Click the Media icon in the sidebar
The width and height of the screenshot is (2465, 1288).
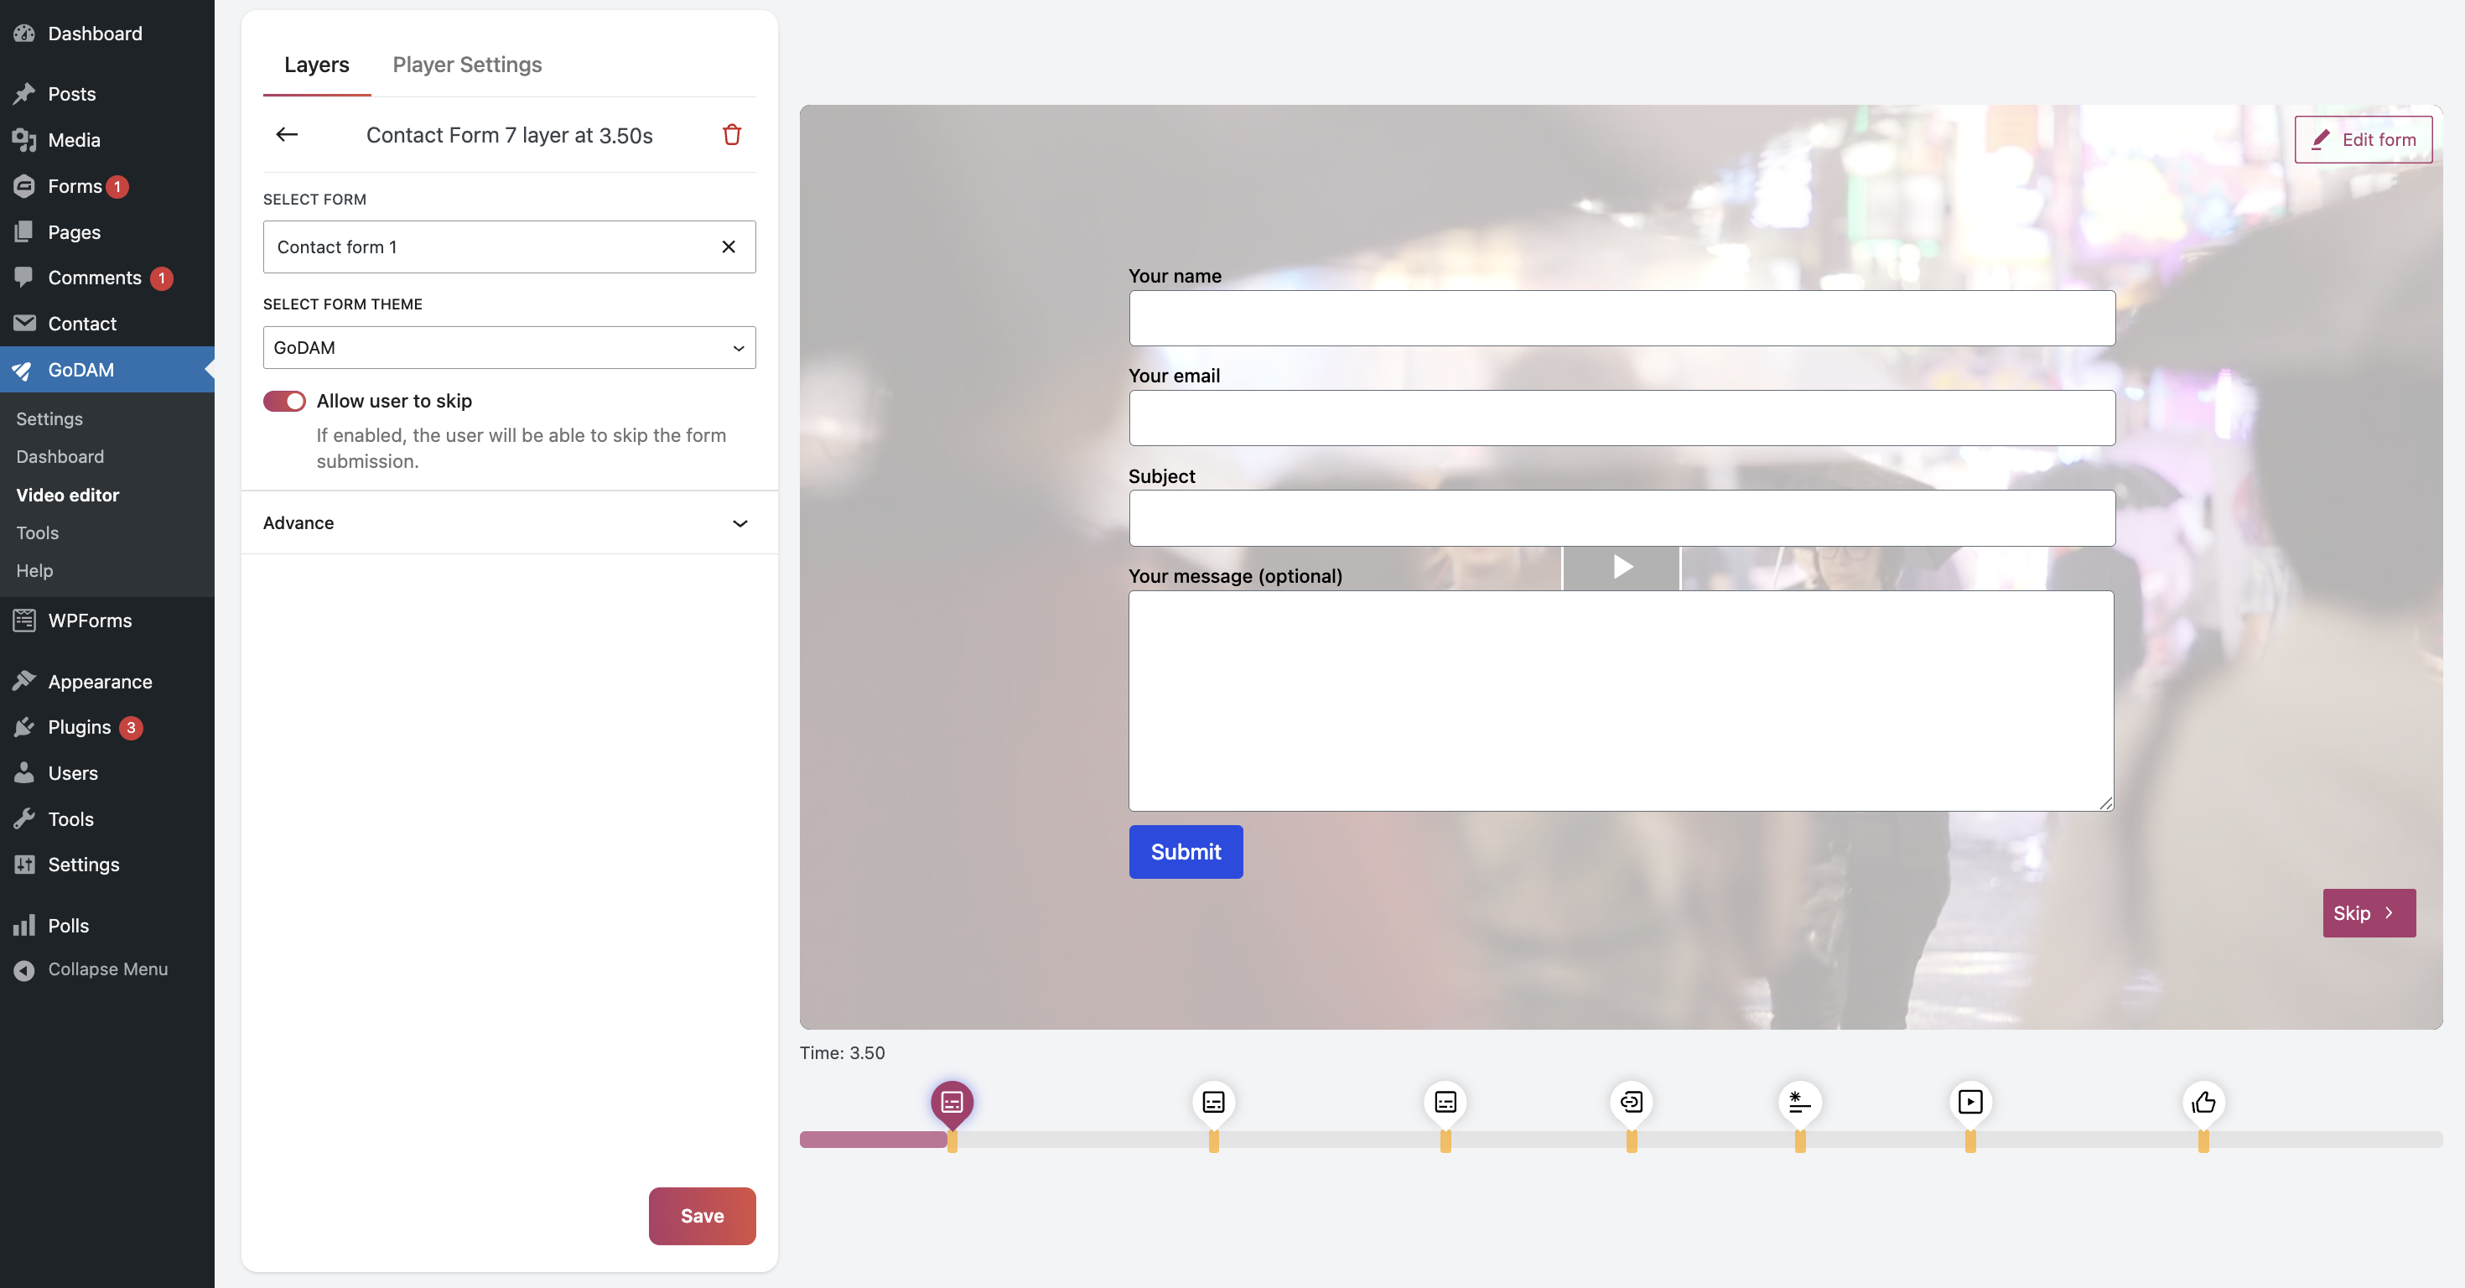point(25,140)
